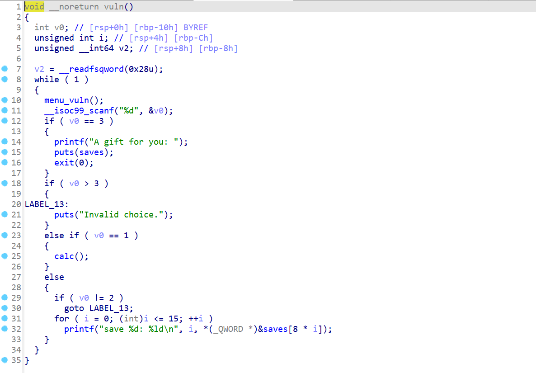Set breakpoint dot next to calc() line
Viewport: 536px width, 373px height.
point(5,256)
